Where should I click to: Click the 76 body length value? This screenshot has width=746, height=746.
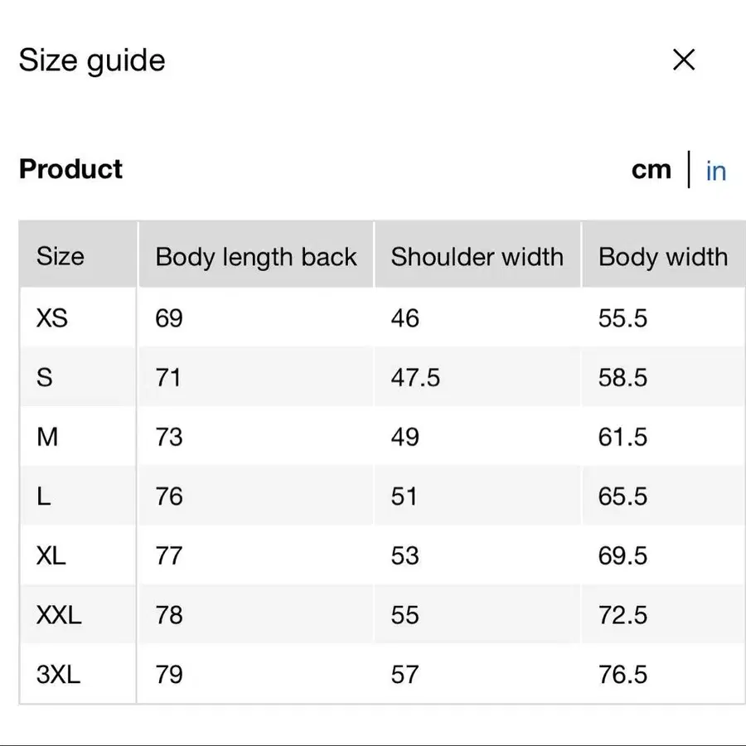(x=169, y=497)
